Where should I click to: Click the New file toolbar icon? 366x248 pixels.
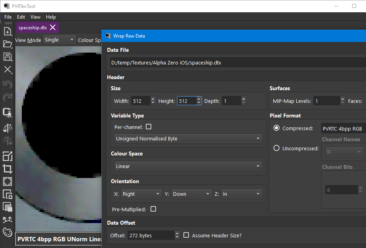(7, 31)
